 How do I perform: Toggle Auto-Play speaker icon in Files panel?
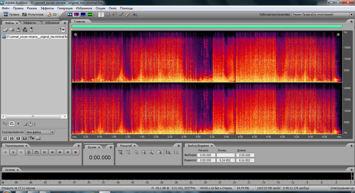point(5,124)
